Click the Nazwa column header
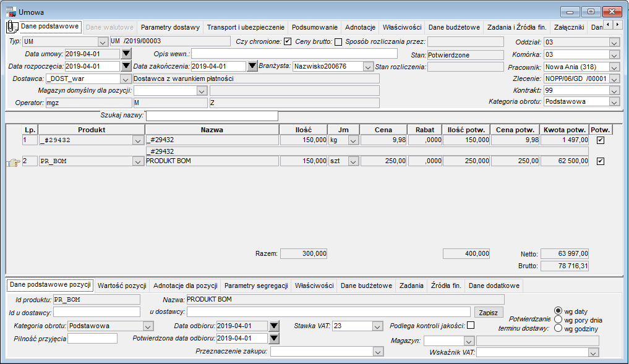Viewport: 629px width, 364px height. tap(212, 130)
